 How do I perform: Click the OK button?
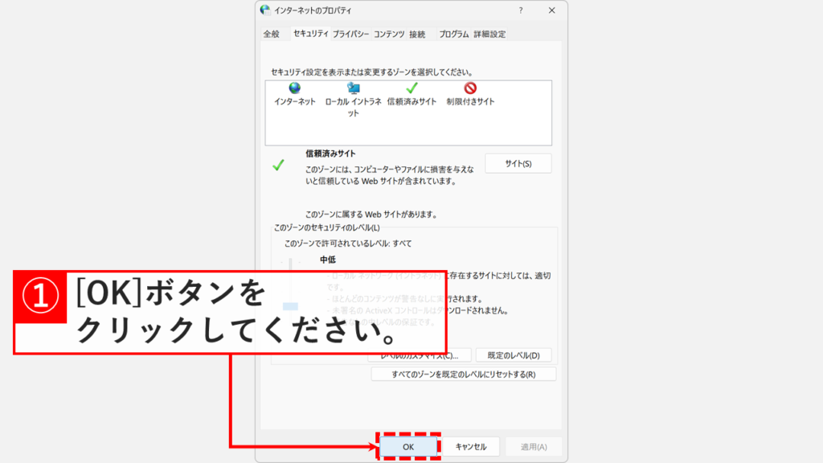[408, 447]
